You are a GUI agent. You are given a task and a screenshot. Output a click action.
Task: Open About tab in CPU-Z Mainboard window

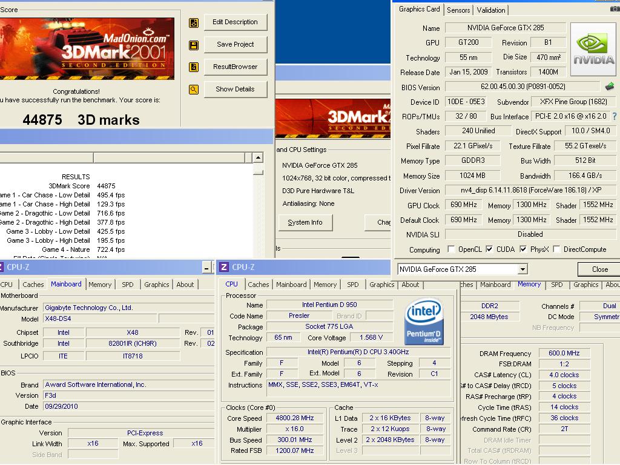(185, 285)
